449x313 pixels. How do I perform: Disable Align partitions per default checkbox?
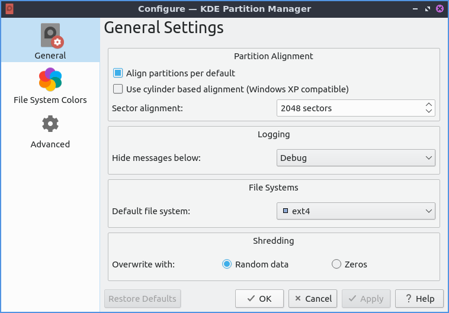(x=118, y=73)
